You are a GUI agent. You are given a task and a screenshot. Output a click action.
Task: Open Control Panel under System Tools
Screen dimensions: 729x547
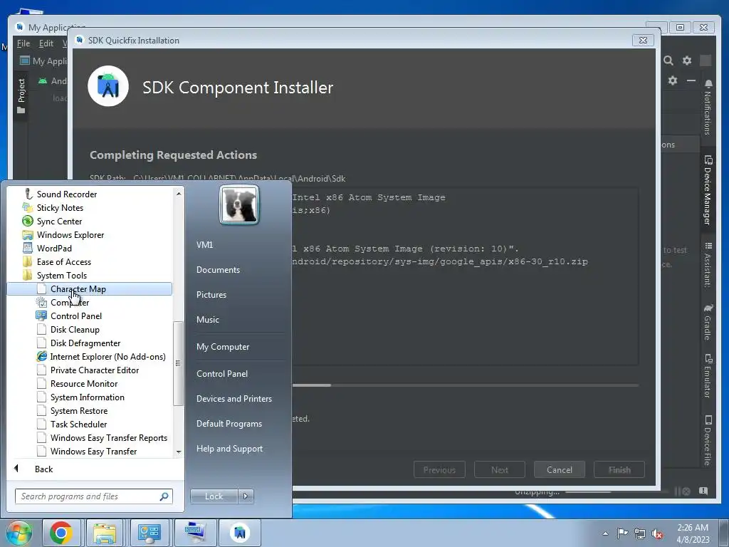[75, 316]
